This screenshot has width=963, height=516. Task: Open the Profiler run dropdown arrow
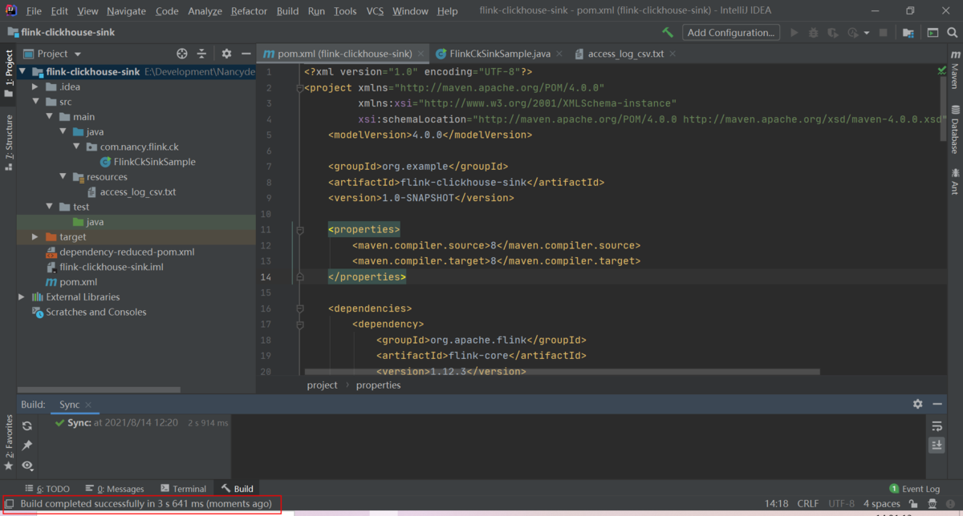[x=865, y=33]
